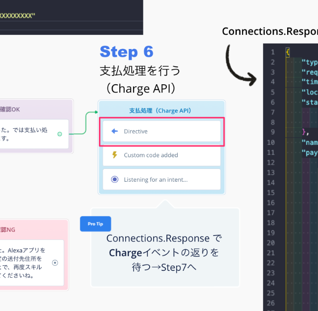The image size is (318, 311).
Task: Click the Step 6 heading
Action: pos(127,51)
